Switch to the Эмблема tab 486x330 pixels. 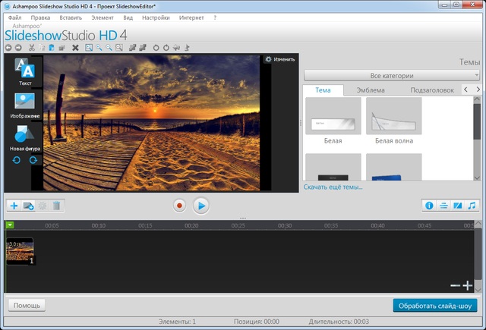(x=371, y=90)
